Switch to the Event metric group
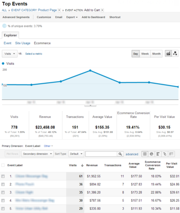 (x=7, y=43)
